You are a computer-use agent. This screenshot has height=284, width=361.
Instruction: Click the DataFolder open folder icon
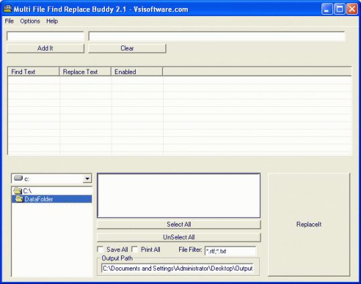coord(19,199)
